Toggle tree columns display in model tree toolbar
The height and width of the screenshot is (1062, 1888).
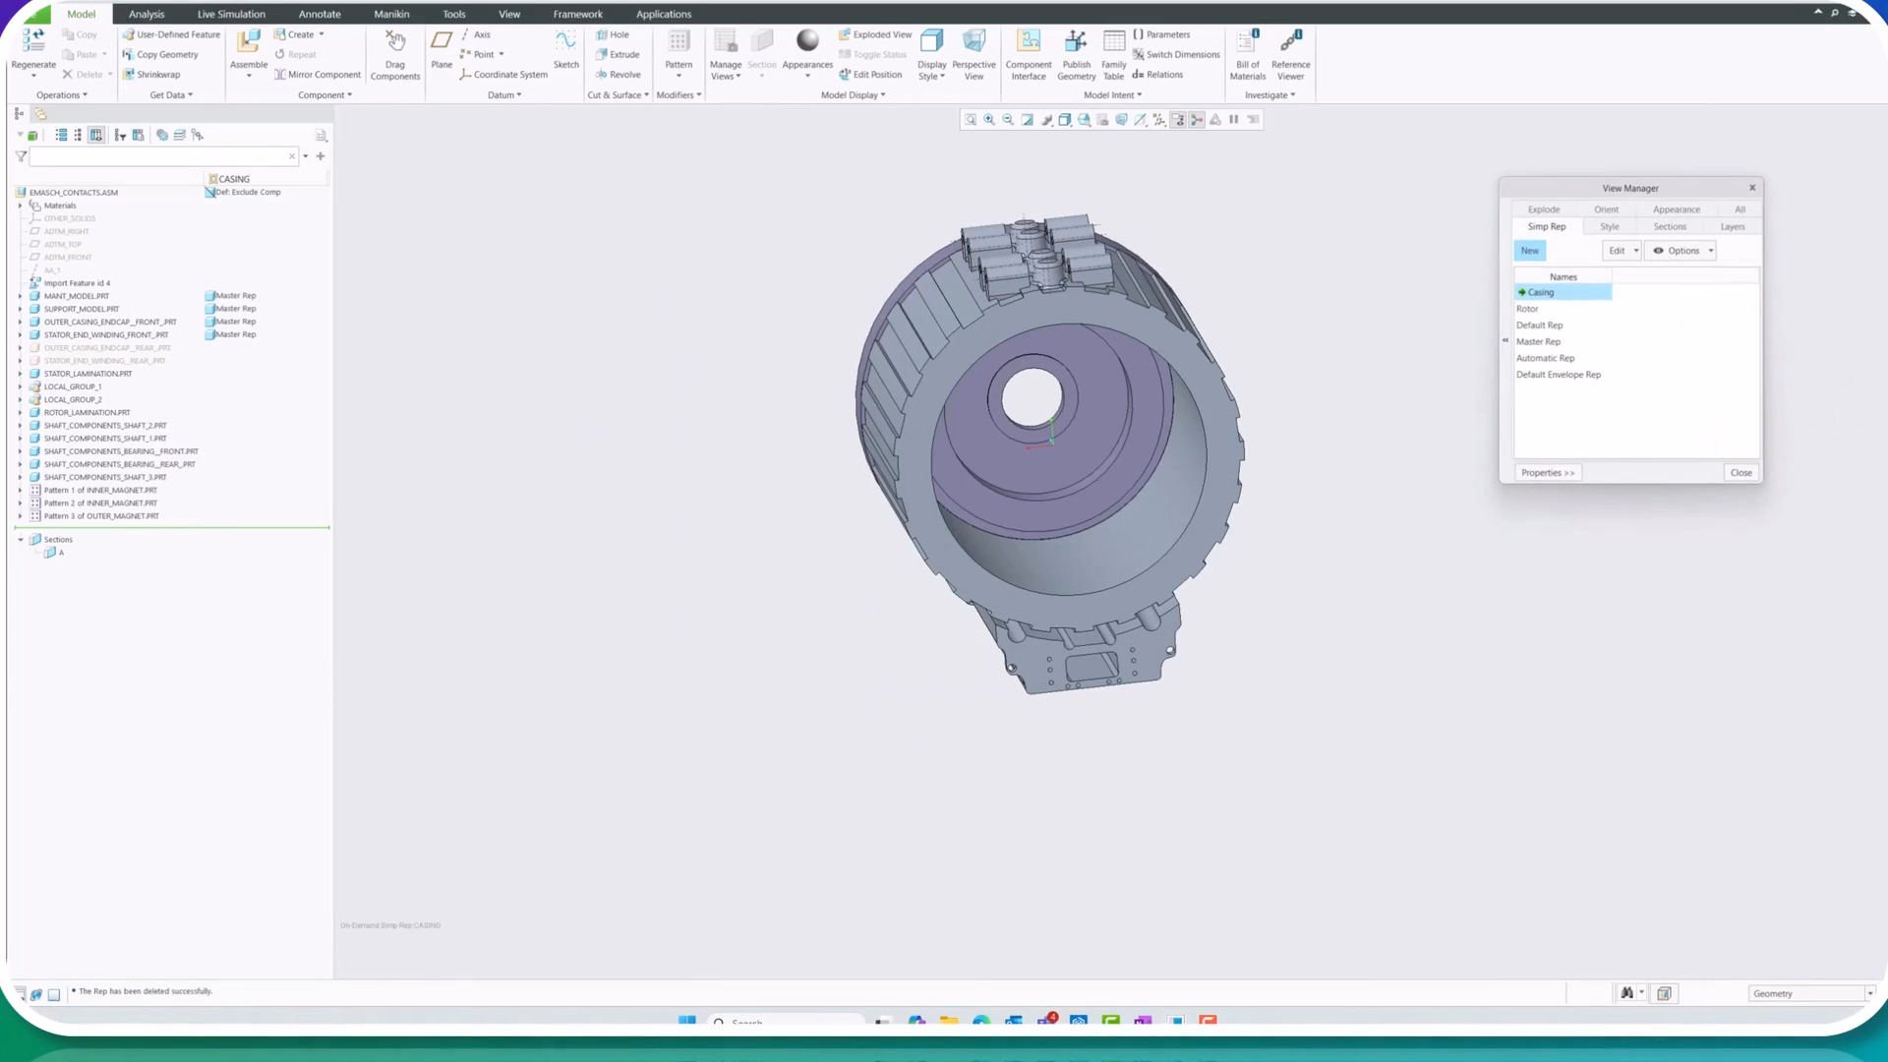(96, 135)
